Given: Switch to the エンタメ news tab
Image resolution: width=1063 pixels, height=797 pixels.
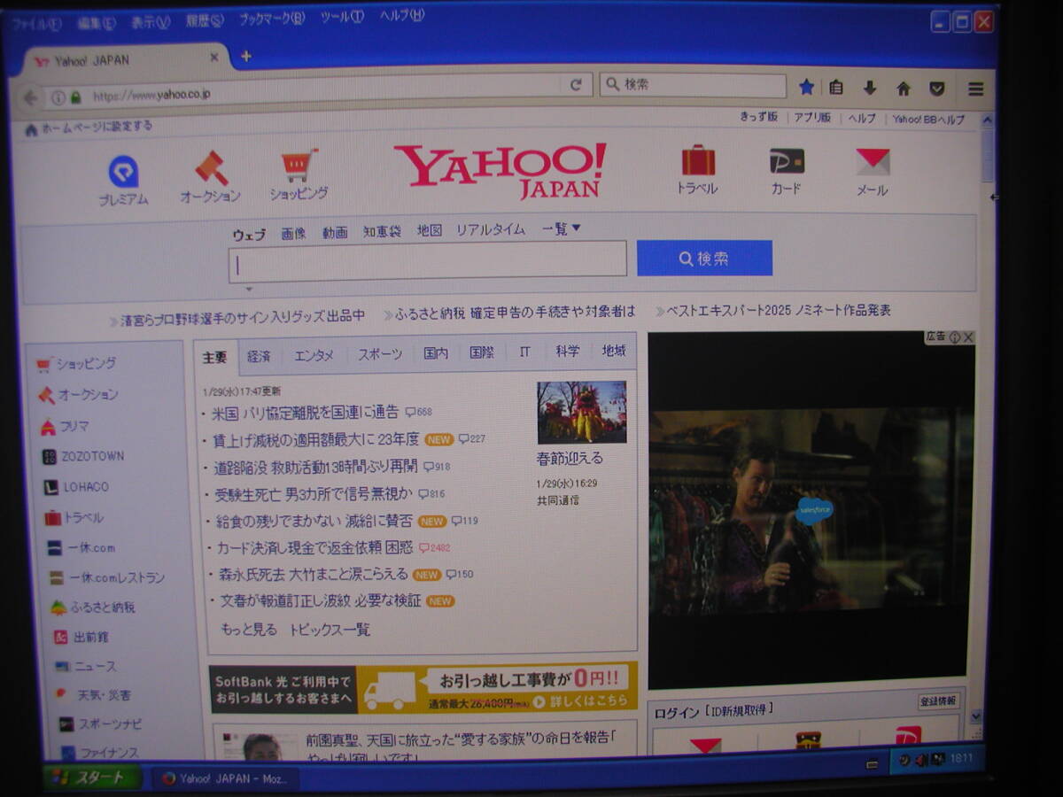Looking at the screenshot, I should pos(314,355).
